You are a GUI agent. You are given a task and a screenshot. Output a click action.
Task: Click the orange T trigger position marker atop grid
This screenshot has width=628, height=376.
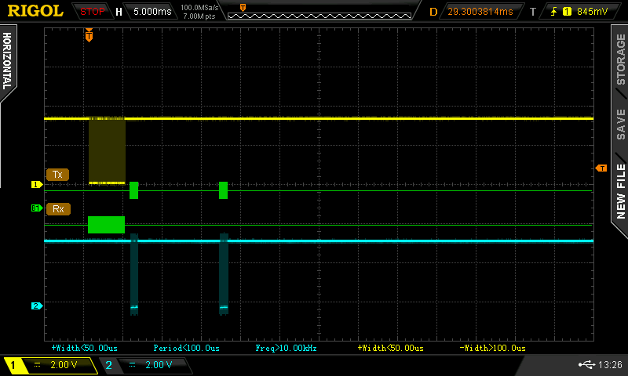click(x=89, y=35)
